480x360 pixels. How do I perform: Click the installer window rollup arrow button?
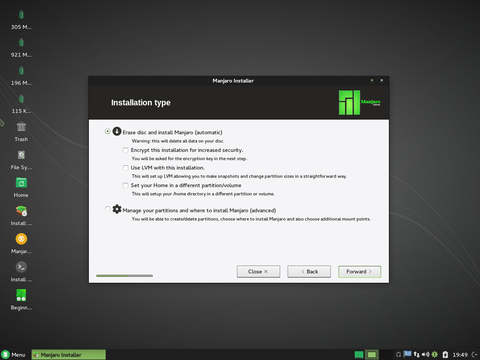(372, 80)
